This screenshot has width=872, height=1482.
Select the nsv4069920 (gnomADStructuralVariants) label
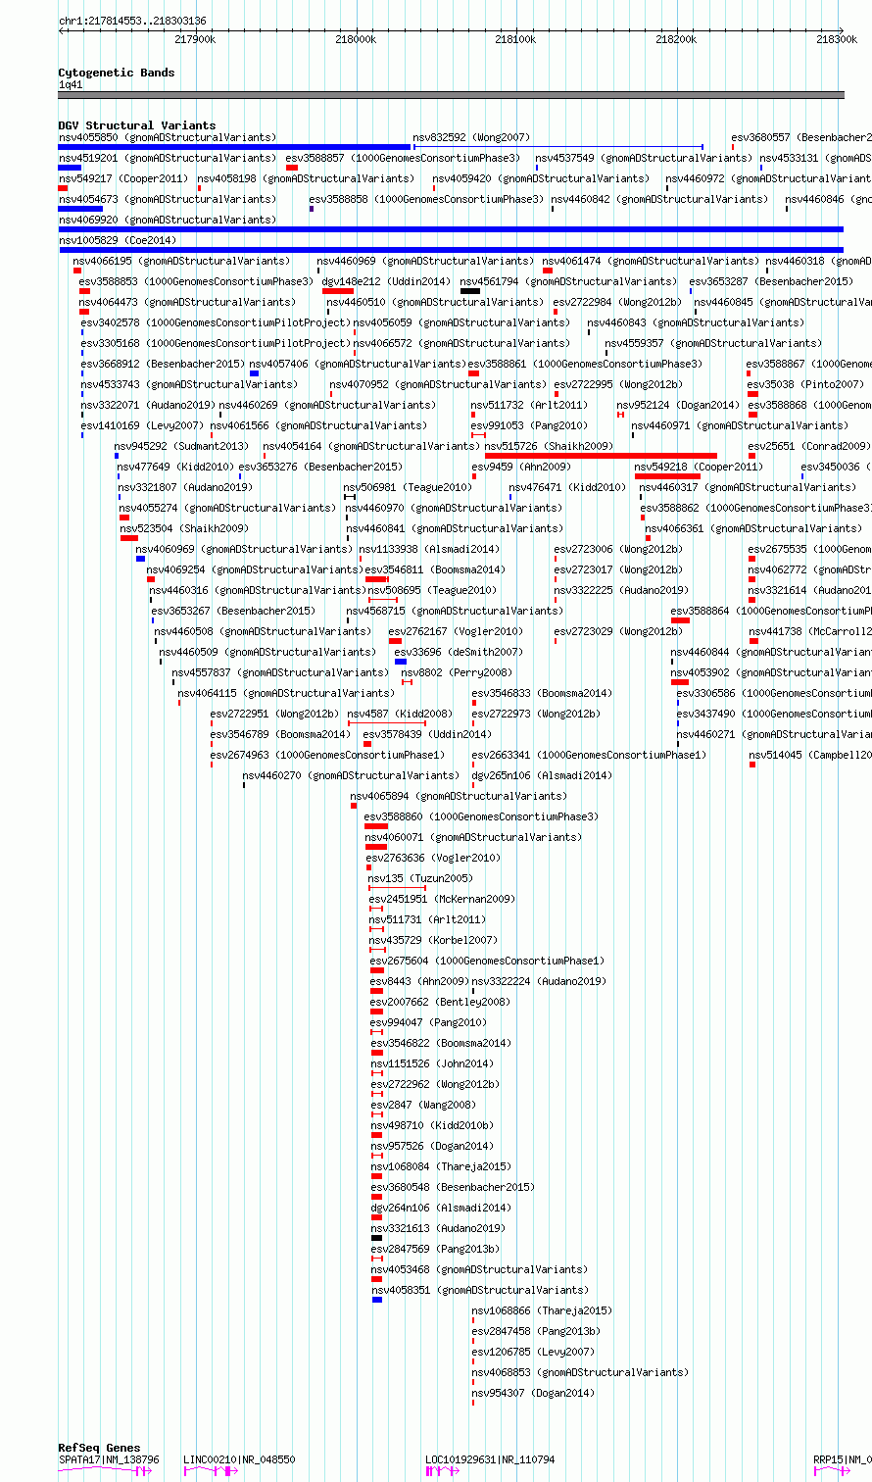click(168, 220)
